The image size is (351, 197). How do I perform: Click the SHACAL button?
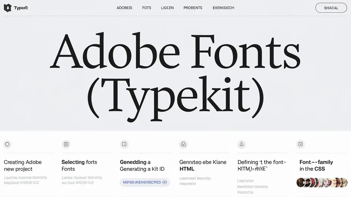coord(331,8)
